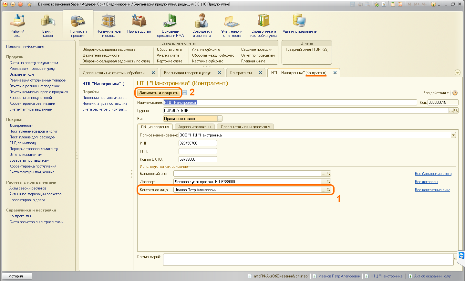Open the История button
Image resolution: width=465 pixels, height=281 pixels.
tap(18, 276)
